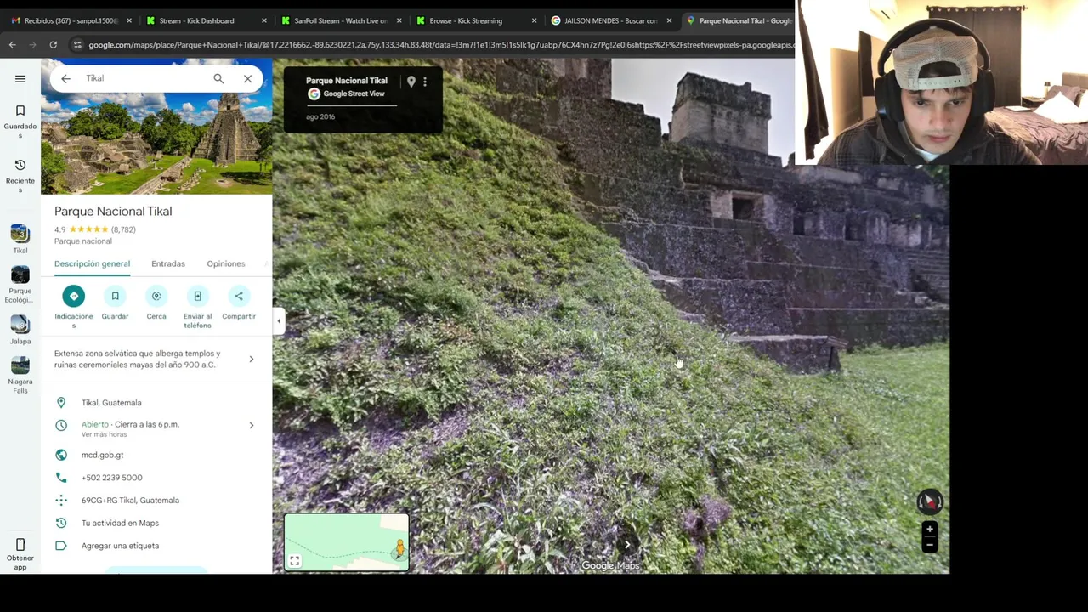Click the pegman on the minimap
The height and width of the screenshot is (612, 1088).
point(399,548)
